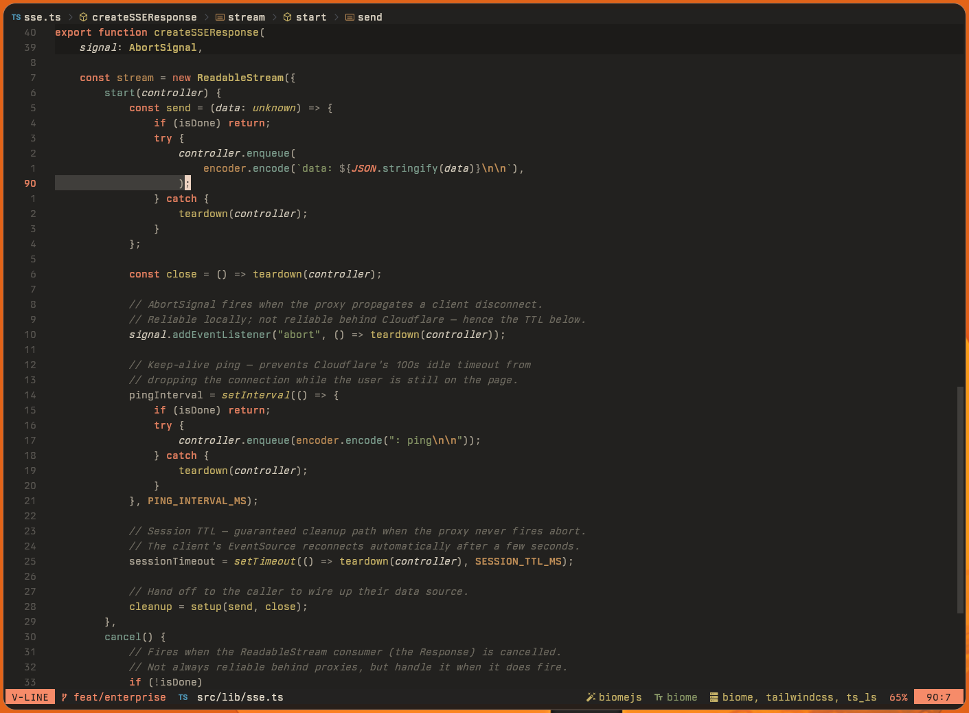Select createSSEResponse breadcrumb segment

(x=144, y=17)
